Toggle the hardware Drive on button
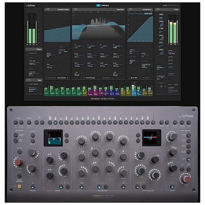Viewport: 205px width, 205px height. (172, 187)
